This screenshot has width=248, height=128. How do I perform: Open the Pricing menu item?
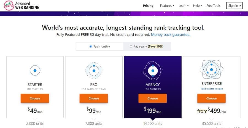[x=148, y=6]
